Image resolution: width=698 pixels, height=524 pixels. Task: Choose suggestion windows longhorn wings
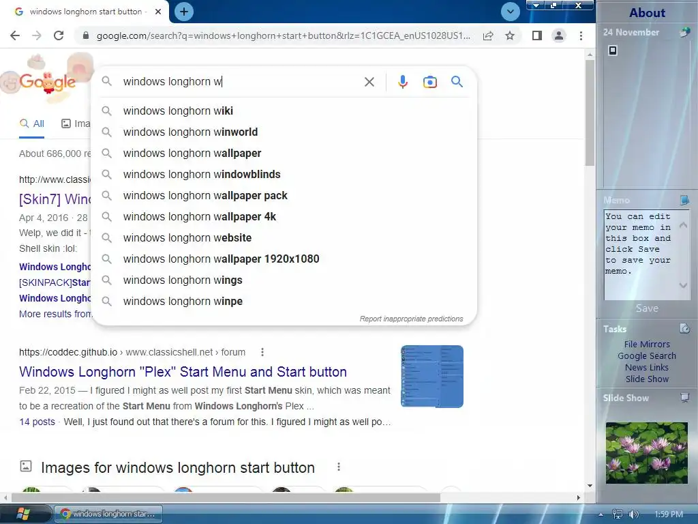(284, 280)
